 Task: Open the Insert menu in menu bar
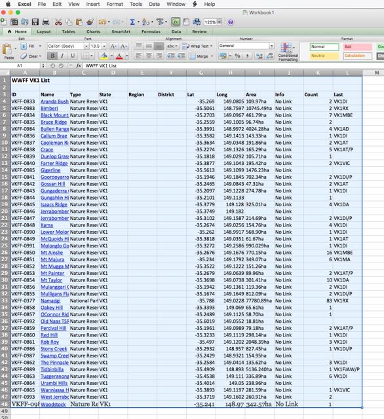tap(93, 4)
